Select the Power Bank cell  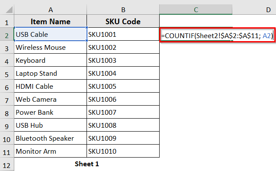51,112
